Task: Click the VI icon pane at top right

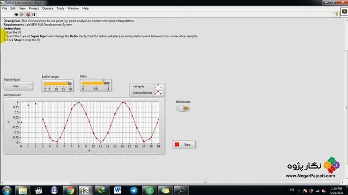Action: tap(344, 11)
